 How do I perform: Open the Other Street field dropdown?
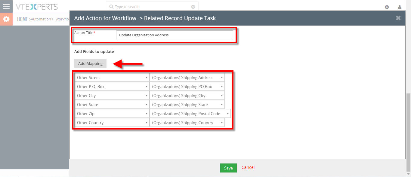point(112,78)
